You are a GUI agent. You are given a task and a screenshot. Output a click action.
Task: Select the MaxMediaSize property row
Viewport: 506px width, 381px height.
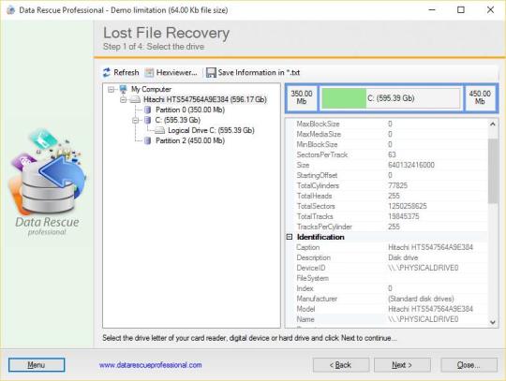click(x=387, y=134)
